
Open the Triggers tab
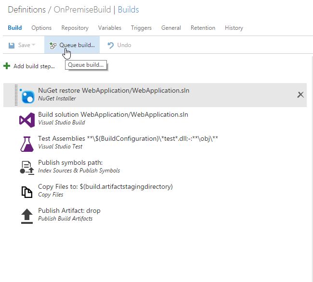click(141, 28)
